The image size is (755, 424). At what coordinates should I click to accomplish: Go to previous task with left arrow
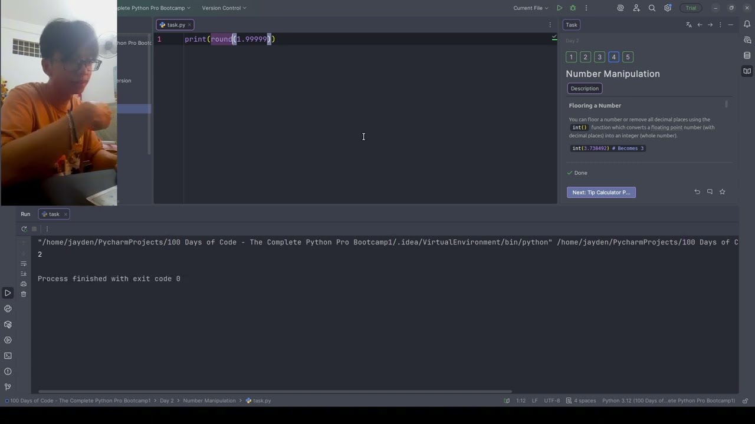(x=700, y=25)
